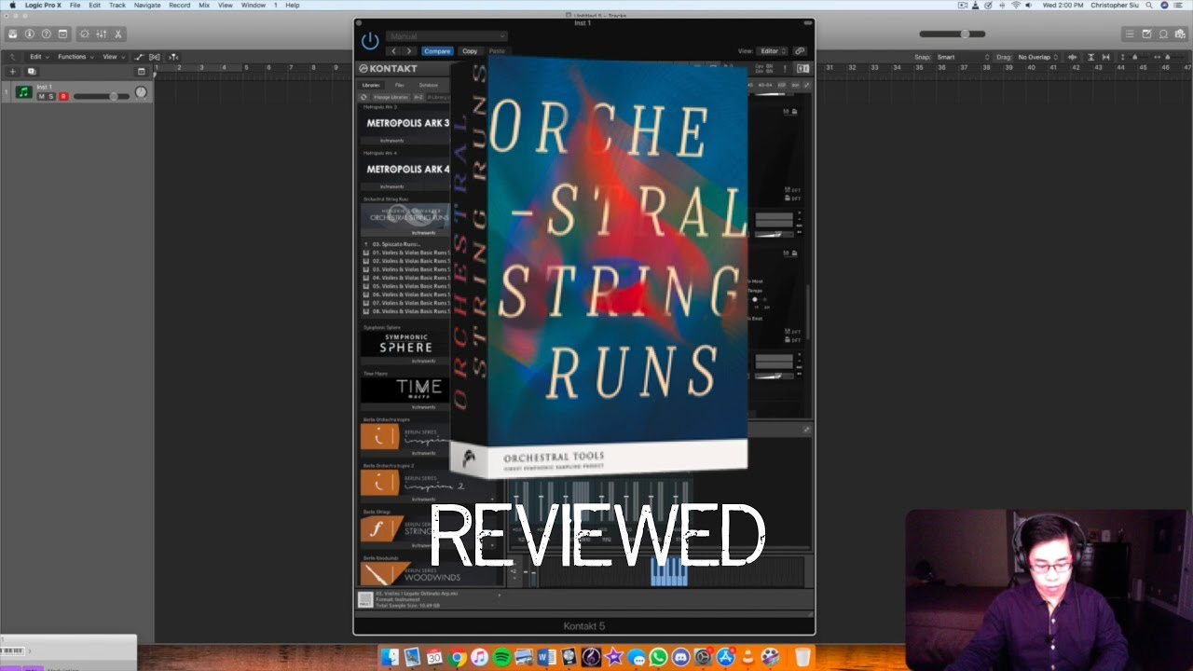The image size is (1193, 671).
Task: Select the Metropolis Ark 3 library banner
Action: (x=406, y=123)
